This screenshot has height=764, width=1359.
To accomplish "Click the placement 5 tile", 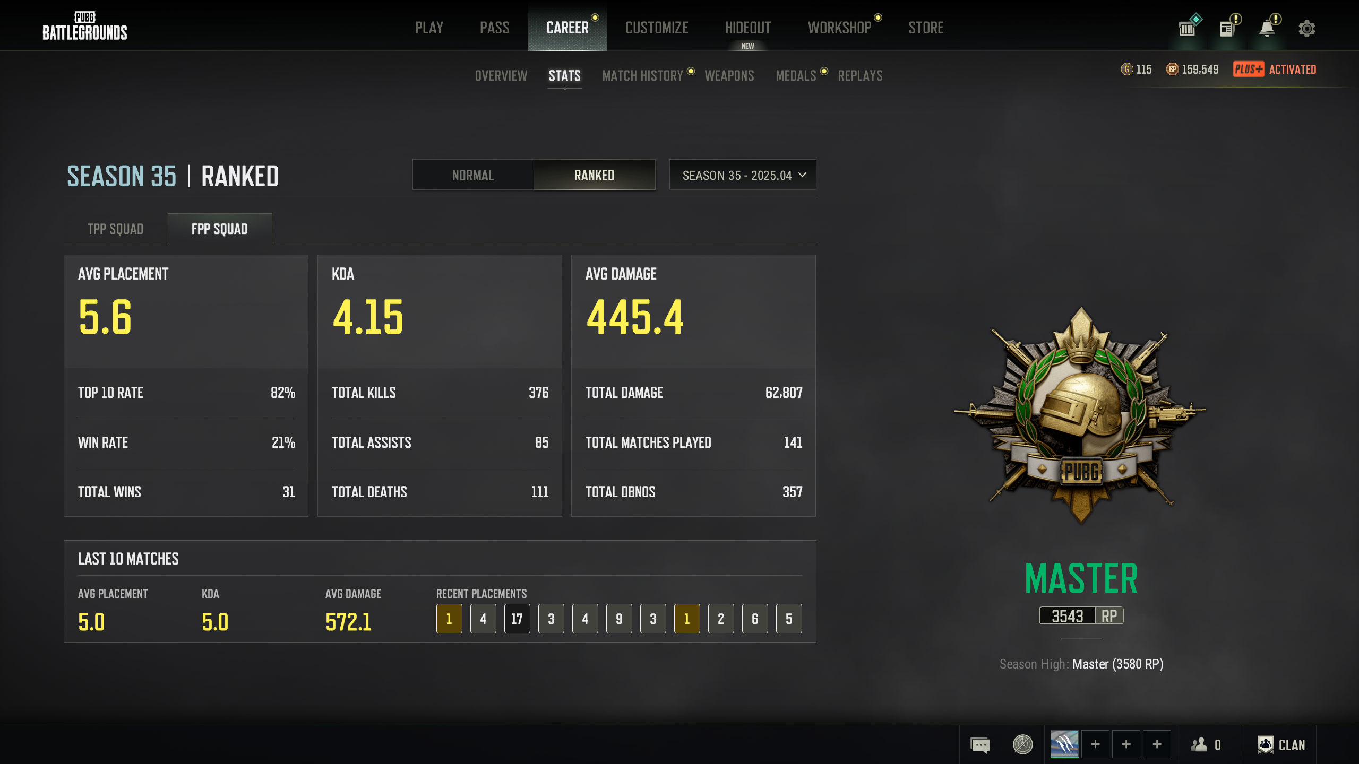I will [789, 619].
